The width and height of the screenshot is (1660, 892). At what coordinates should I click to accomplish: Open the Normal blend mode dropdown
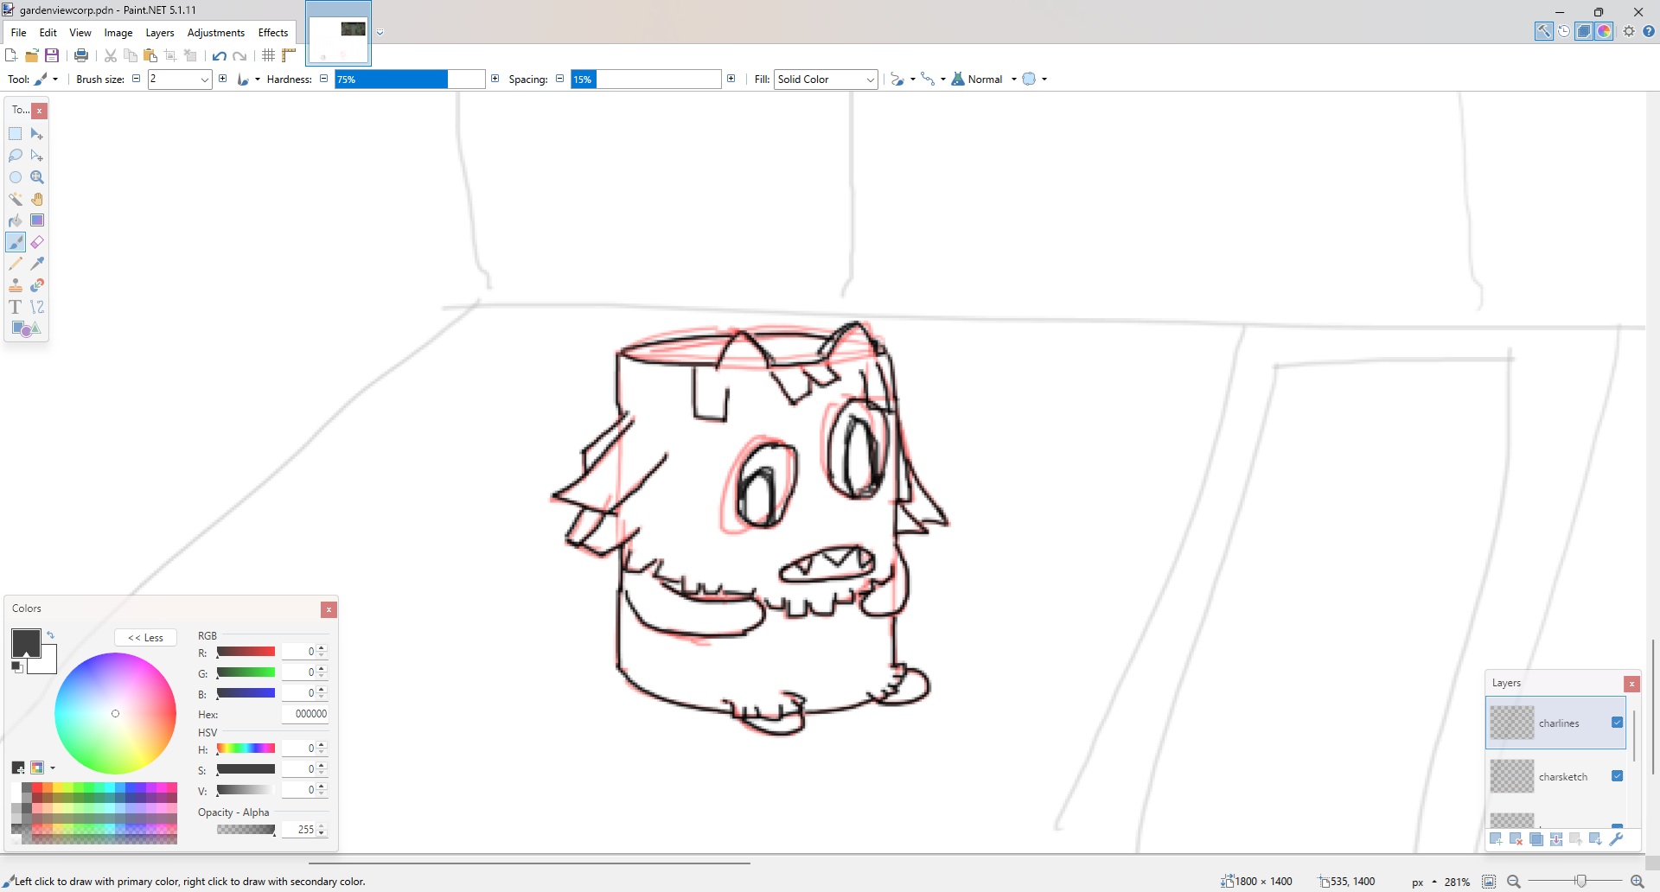point(1013,80)
